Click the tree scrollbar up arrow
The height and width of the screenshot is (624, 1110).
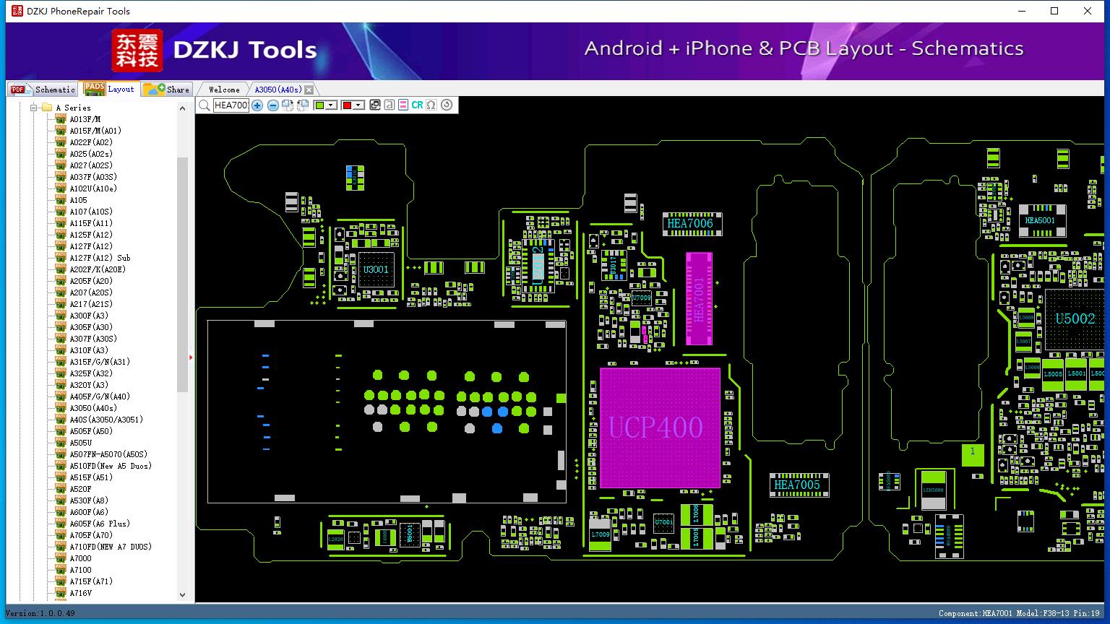click(x=182, y=108)
